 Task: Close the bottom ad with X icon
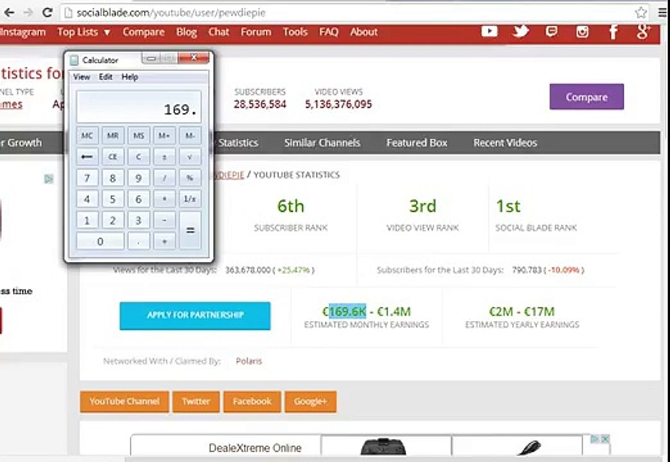[605, 439]
